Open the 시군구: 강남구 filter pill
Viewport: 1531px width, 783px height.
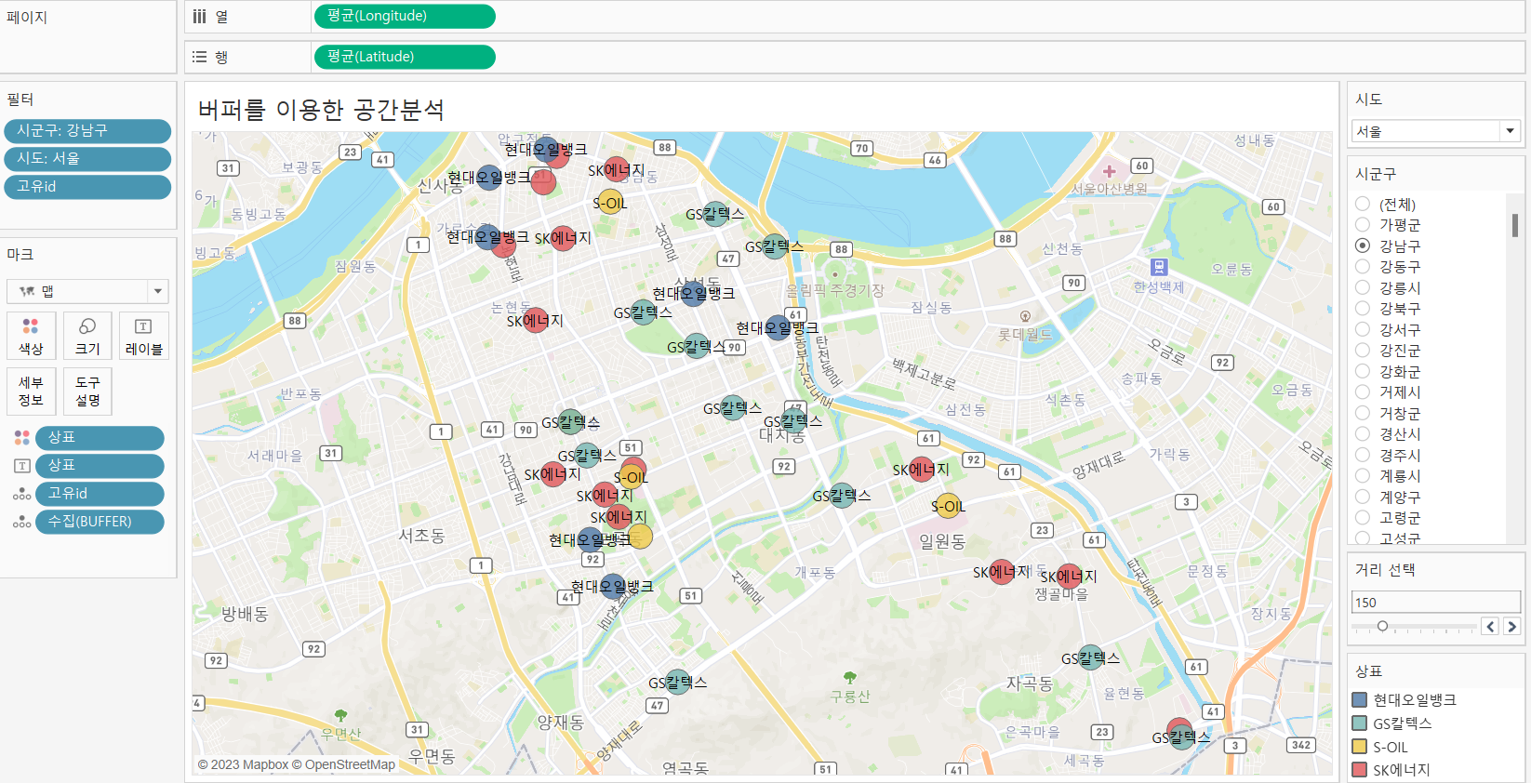[x=87, y=131]
